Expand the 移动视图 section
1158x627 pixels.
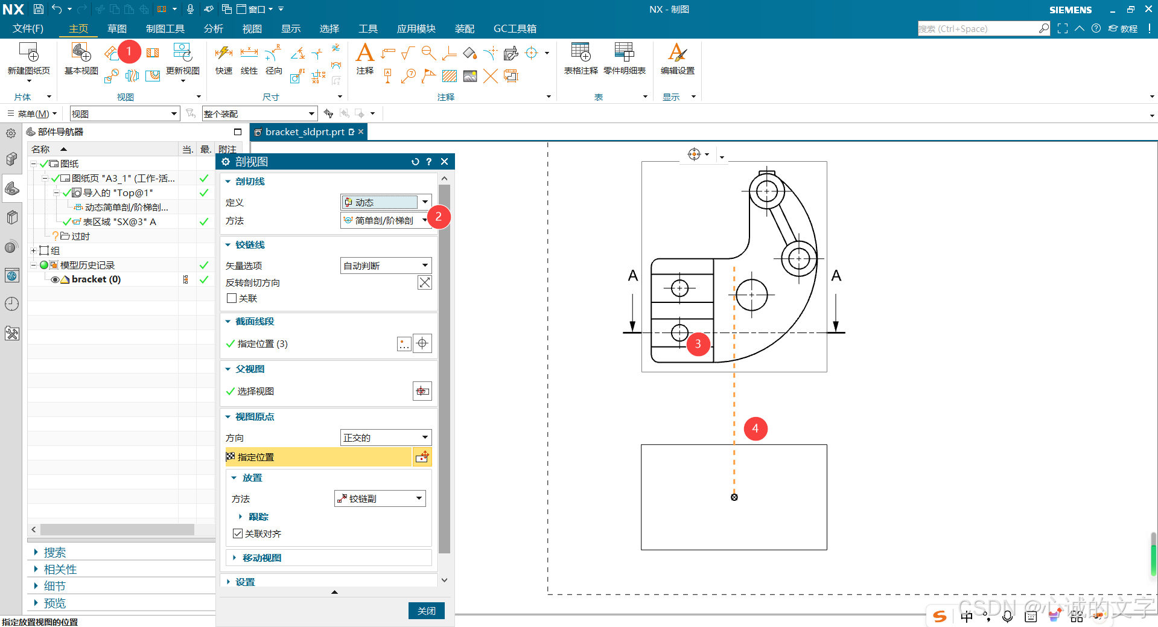click(261, 558)
